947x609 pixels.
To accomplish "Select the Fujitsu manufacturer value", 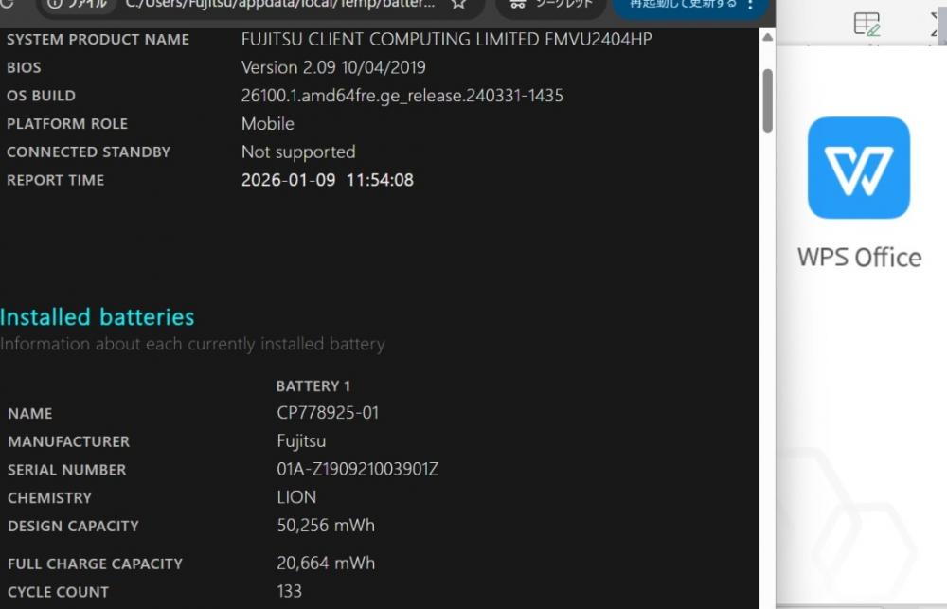I will [301, 441].
